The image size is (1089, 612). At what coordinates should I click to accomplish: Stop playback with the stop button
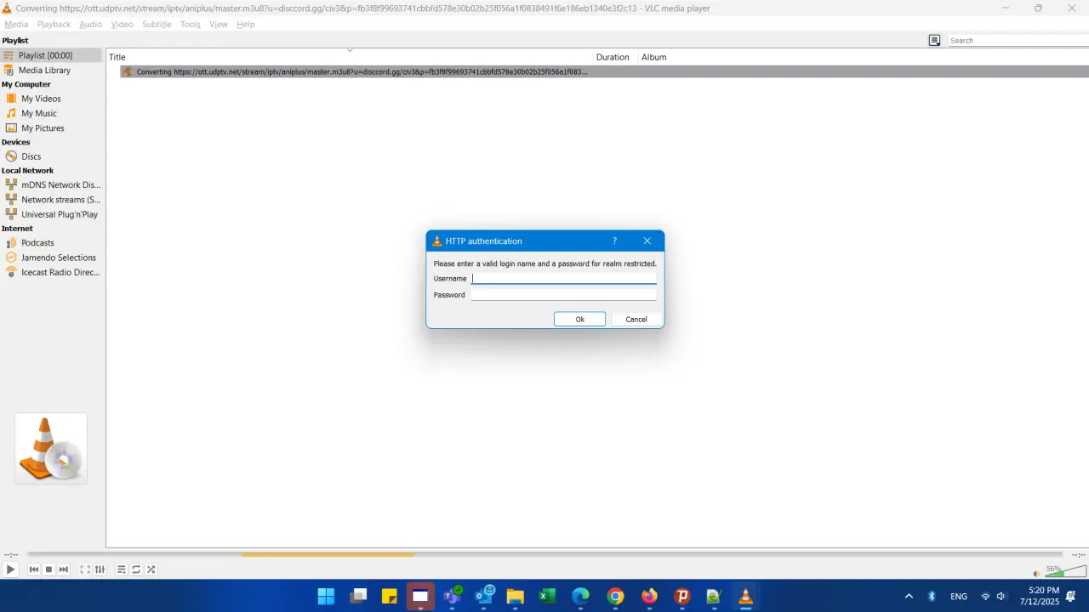tap(48, 569)
